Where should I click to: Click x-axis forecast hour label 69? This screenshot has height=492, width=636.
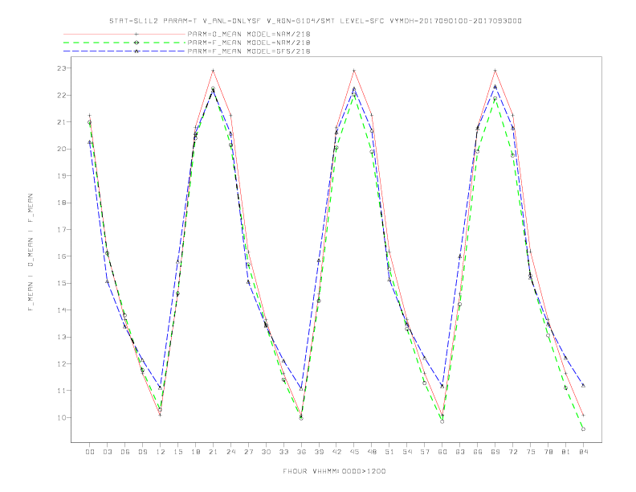[495, 452]
